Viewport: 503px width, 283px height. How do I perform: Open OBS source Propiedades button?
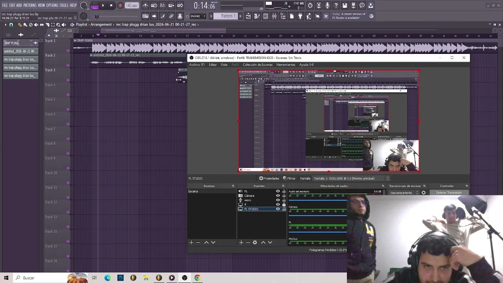[269, 178]
